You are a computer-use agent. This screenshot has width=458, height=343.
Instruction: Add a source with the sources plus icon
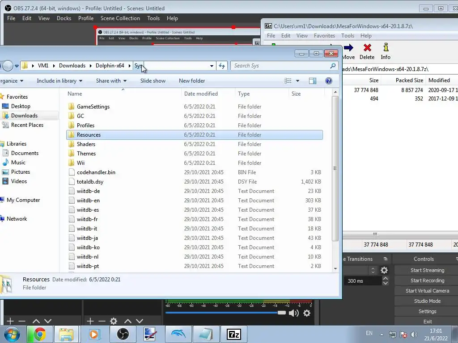click(x=90, y=321)
